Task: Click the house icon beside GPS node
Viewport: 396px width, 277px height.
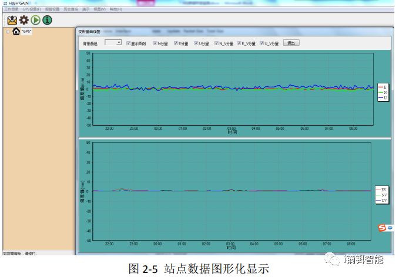Action: coord(16,31)
